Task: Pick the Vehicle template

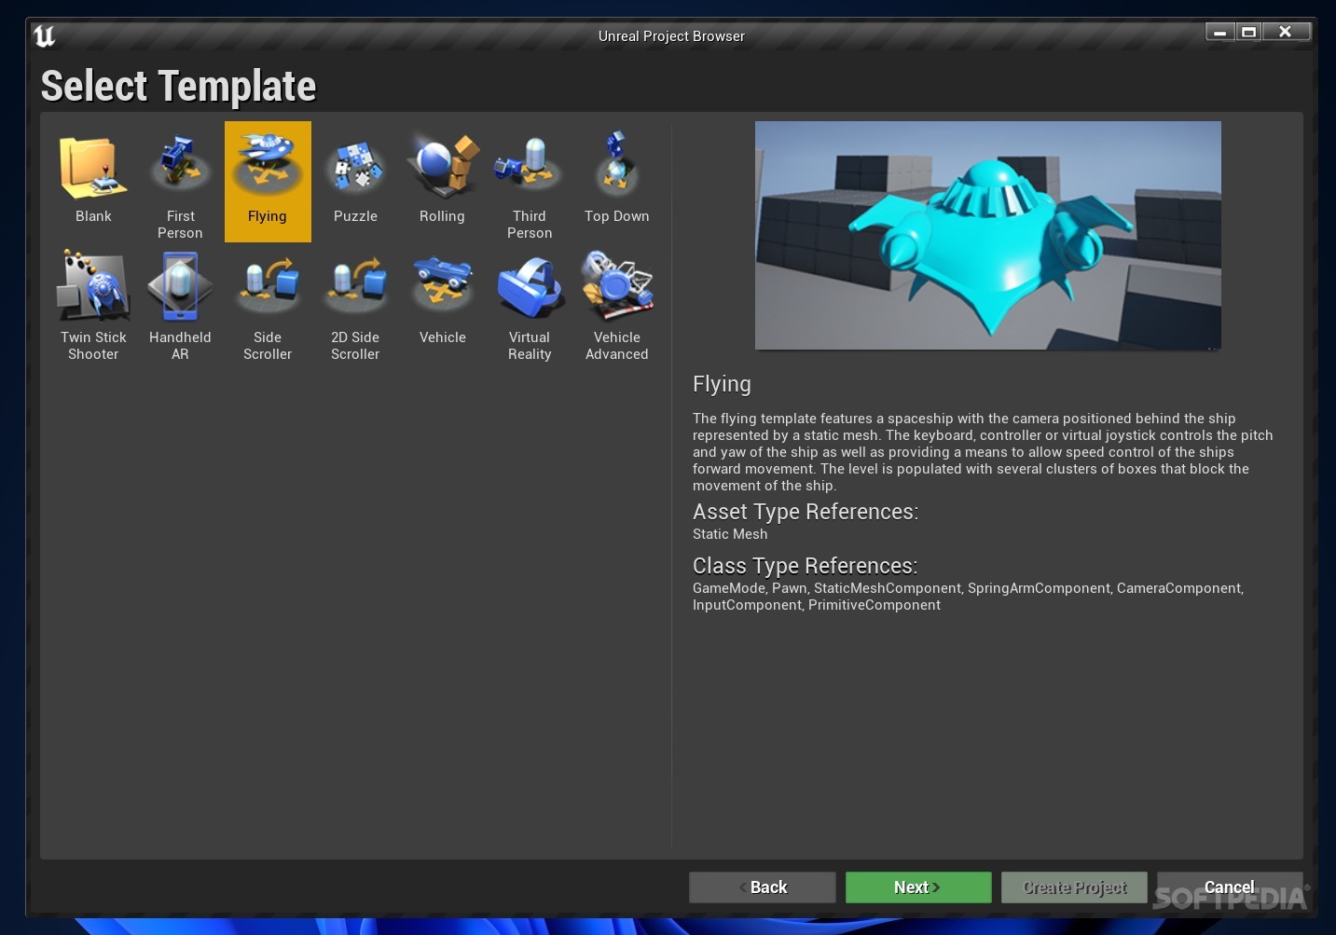Action: (442, 303)
